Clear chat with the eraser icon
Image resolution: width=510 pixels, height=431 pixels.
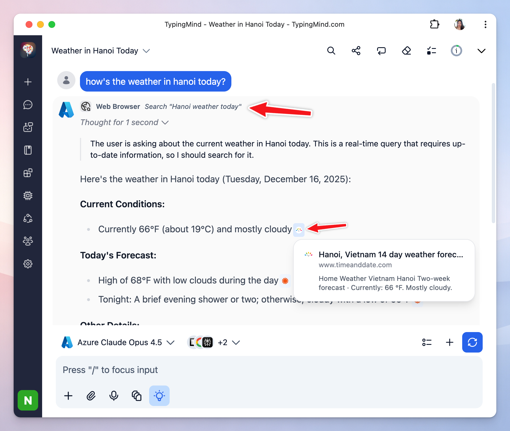coord(406,51)
